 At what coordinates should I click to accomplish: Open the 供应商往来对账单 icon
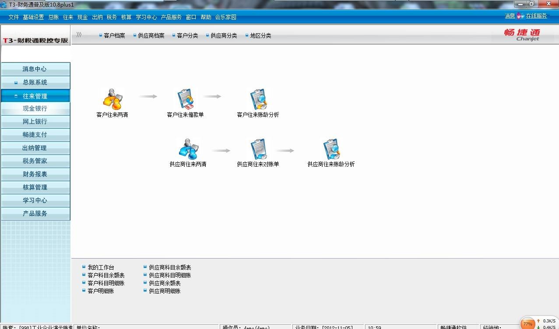(258, 149)
